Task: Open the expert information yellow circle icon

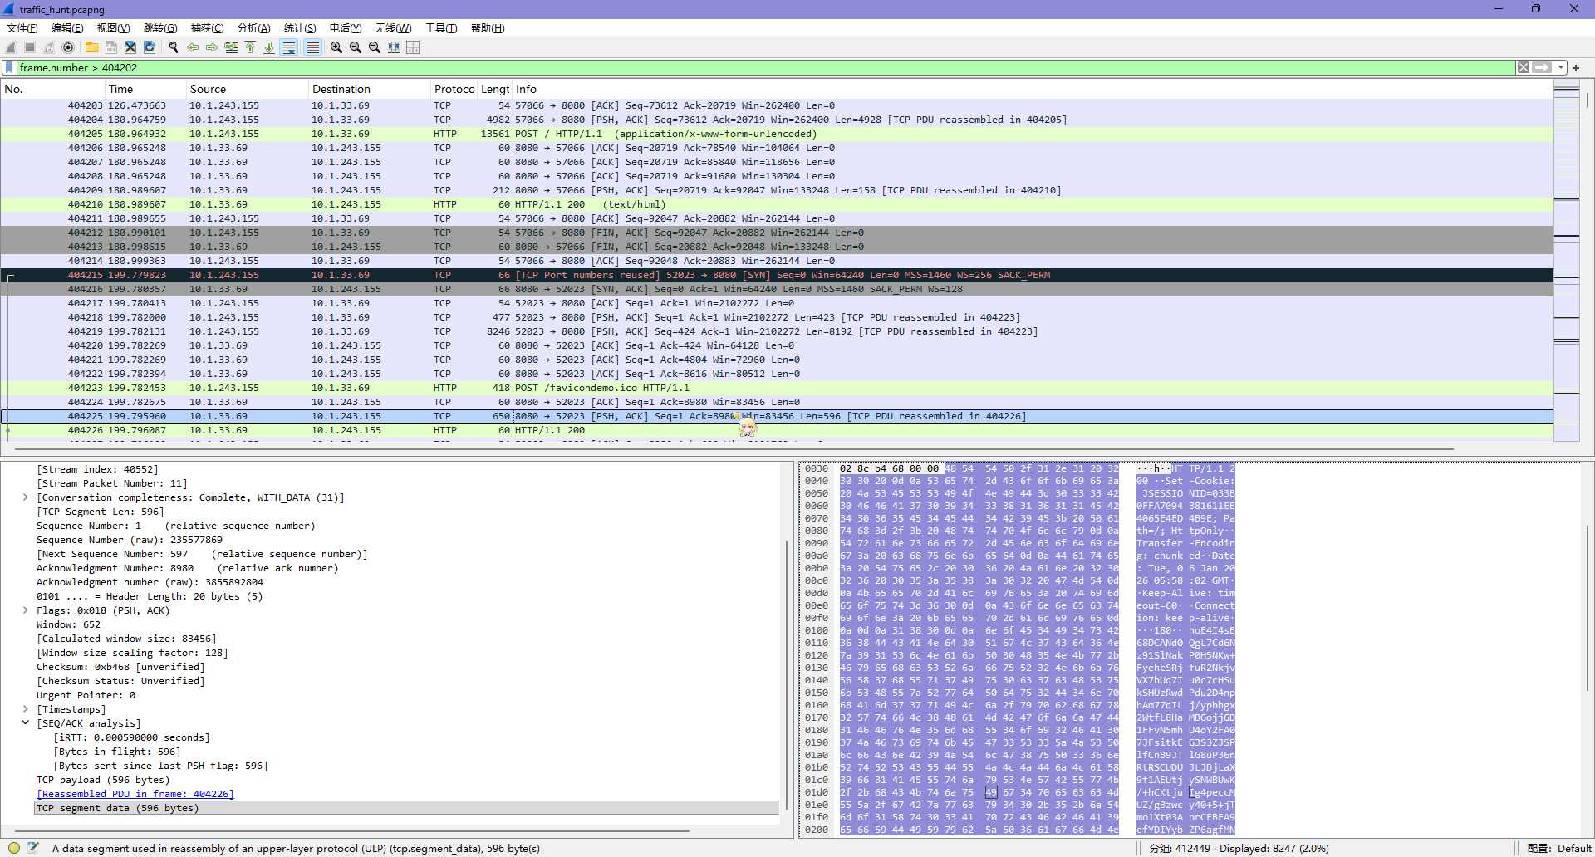Action: coord(14,848)
